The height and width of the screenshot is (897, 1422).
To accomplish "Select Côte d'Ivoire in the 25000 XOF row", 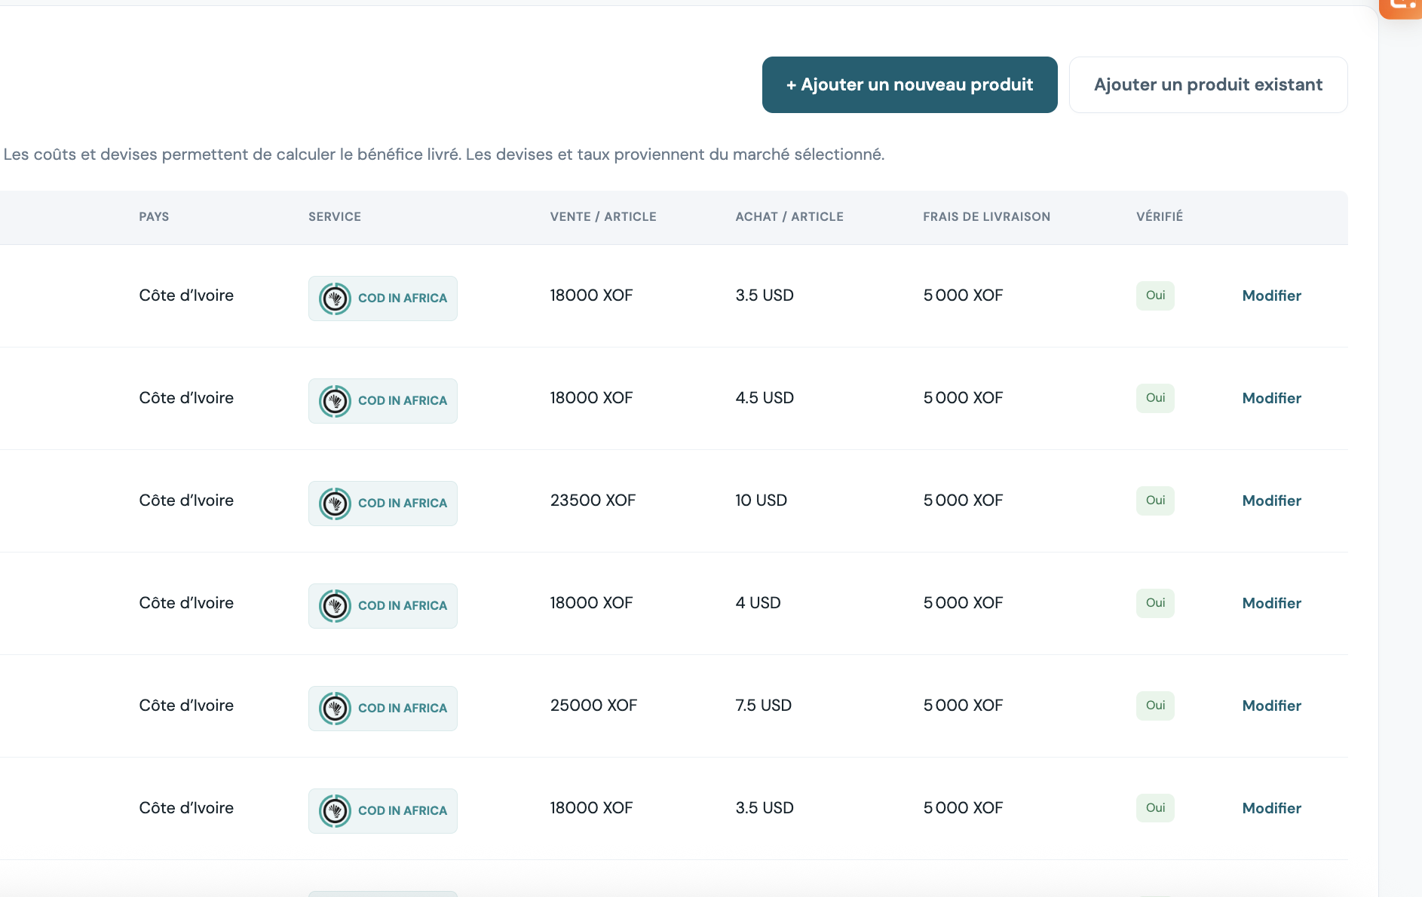I will (186, 706).
